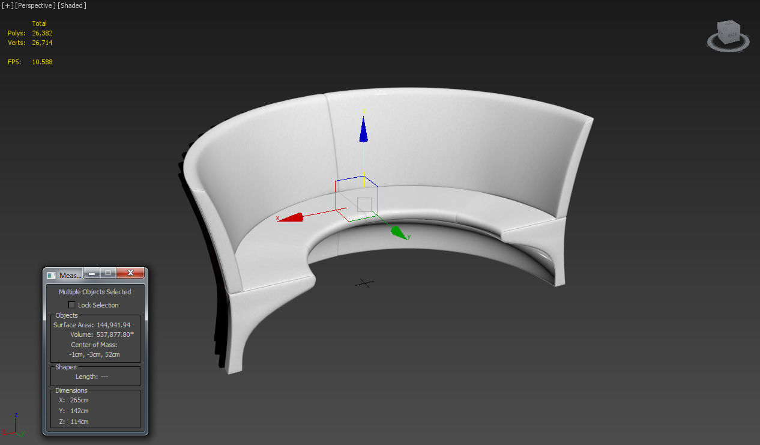This screenshot has height=445, width=760.
Task: Click the X dimension value 265cm
Action: [x=79, y=400]
